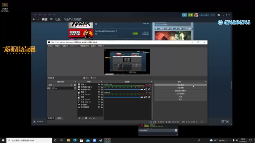Go back in the Steam window
The height and width of the screenshot is (143, 255).
(34, 19)
